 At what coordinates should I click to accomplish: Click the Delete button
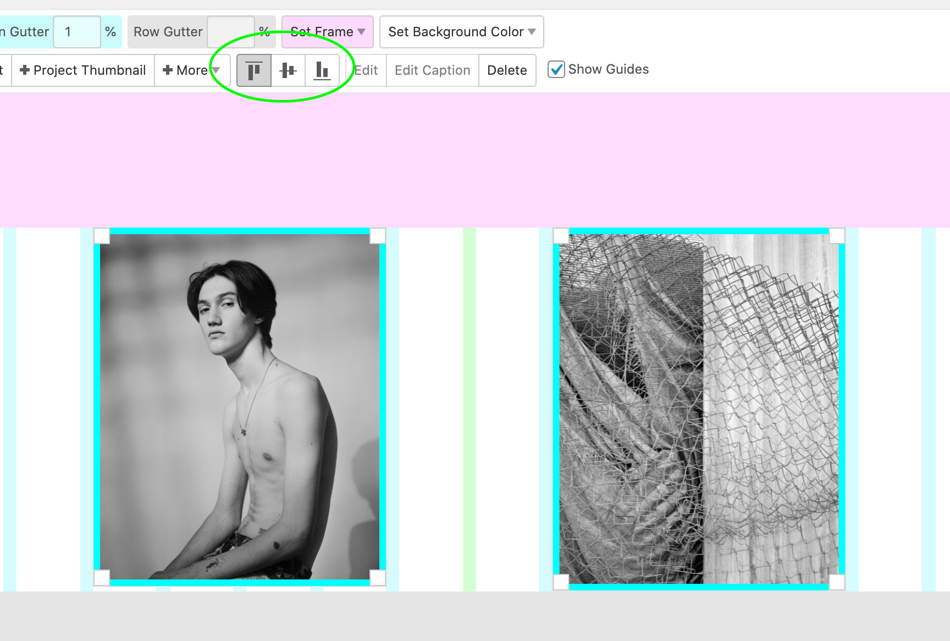(507, 70)
